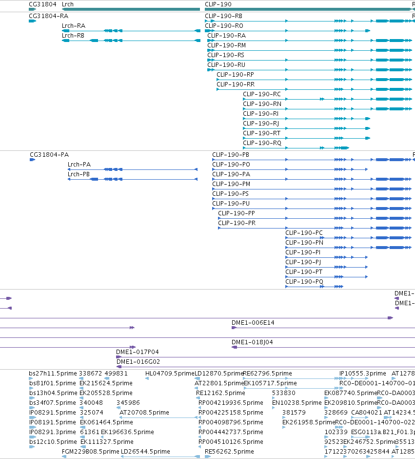Click the CLIP-190-RM transcript label
This screenshot has width=415, height=459.
[x=226, y=45]
